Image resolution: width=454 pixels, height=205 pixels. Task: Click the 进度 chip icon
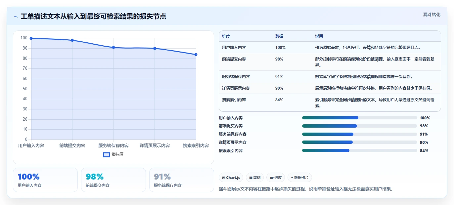coord(272,178)
